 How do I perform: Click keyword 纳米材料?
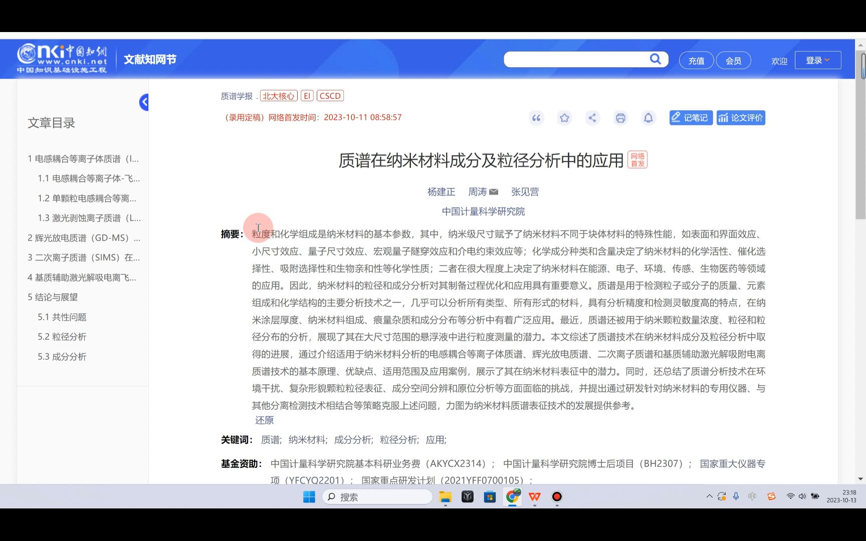pyautogui.click(x=307, y=440)
